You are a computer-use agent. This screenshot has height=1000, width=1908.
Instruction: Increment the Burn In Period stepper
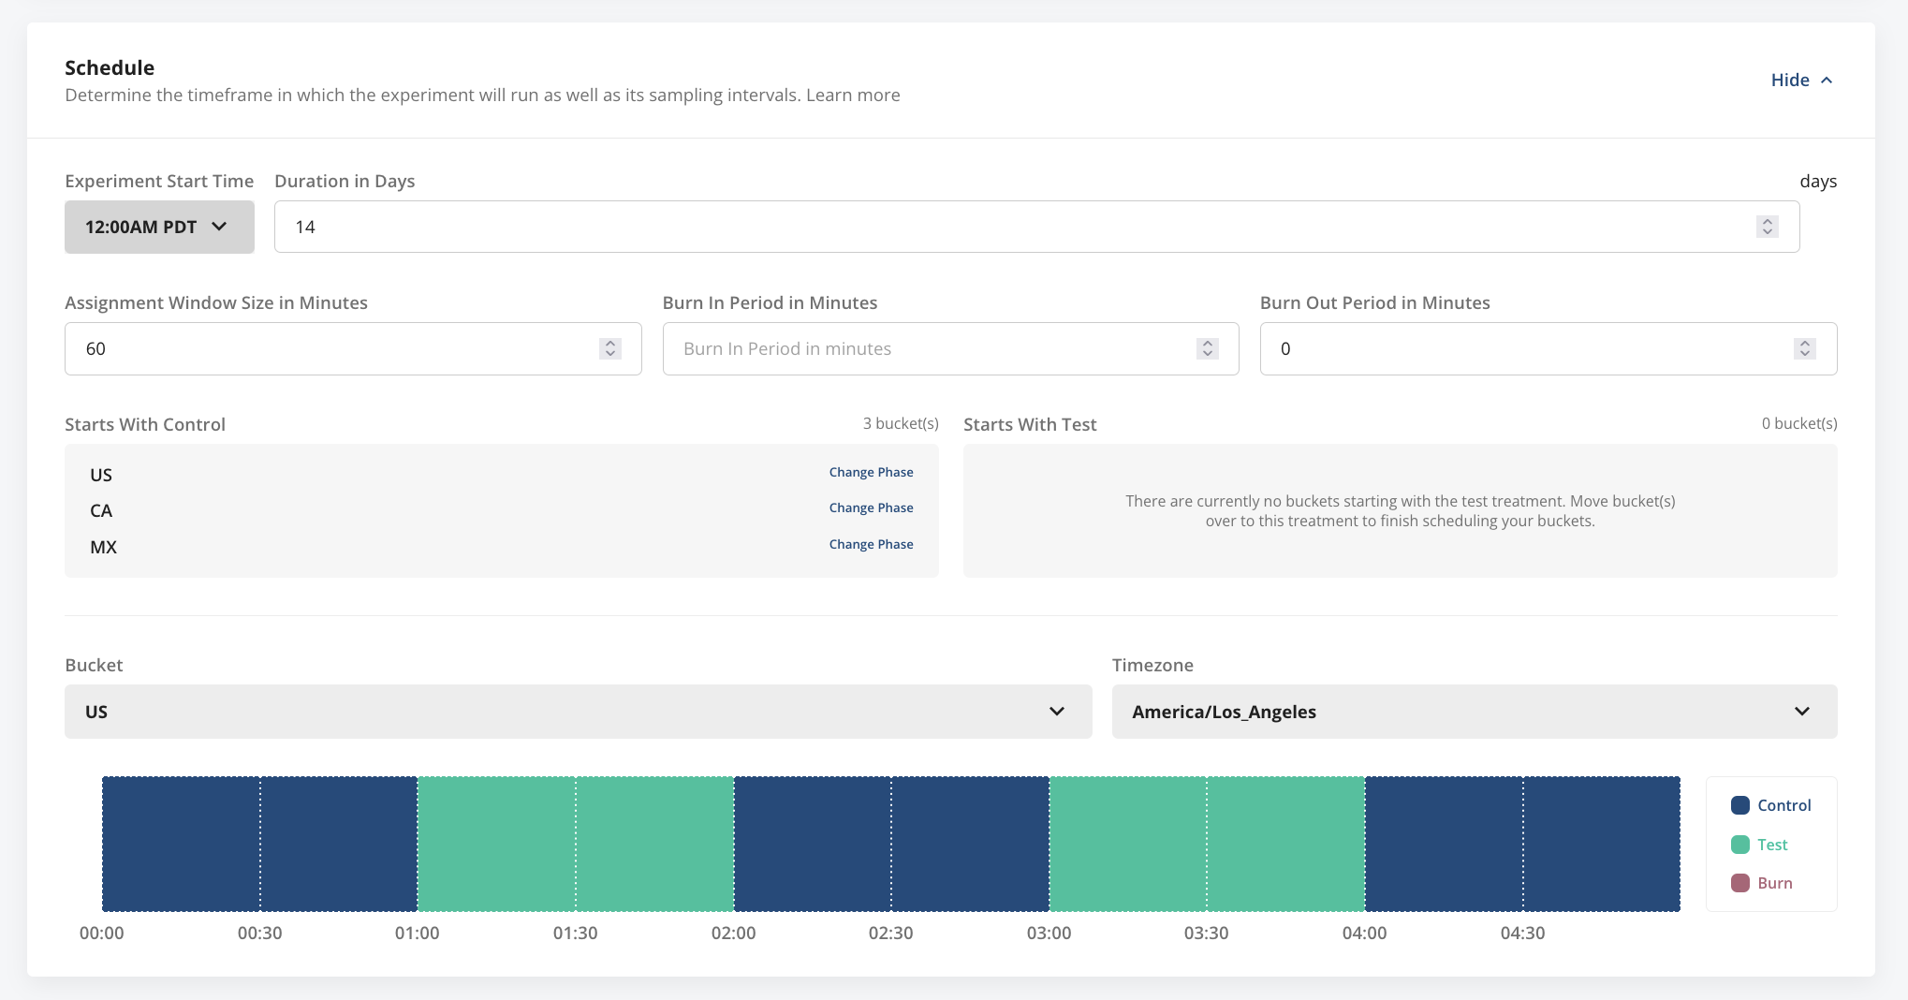(1207, 343)
